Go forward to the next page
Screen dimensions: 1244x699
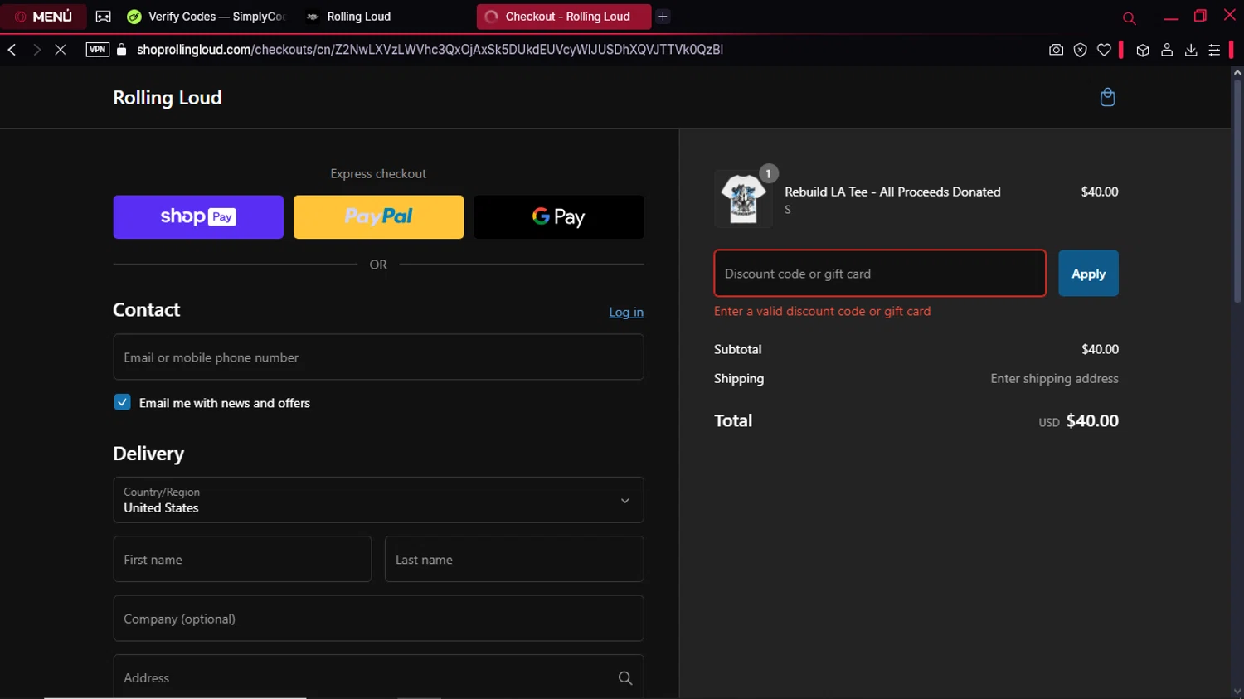coord(36,50)
